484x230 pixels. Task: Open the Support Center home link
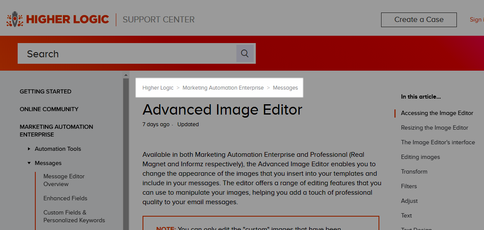click(x=158, y=19)
